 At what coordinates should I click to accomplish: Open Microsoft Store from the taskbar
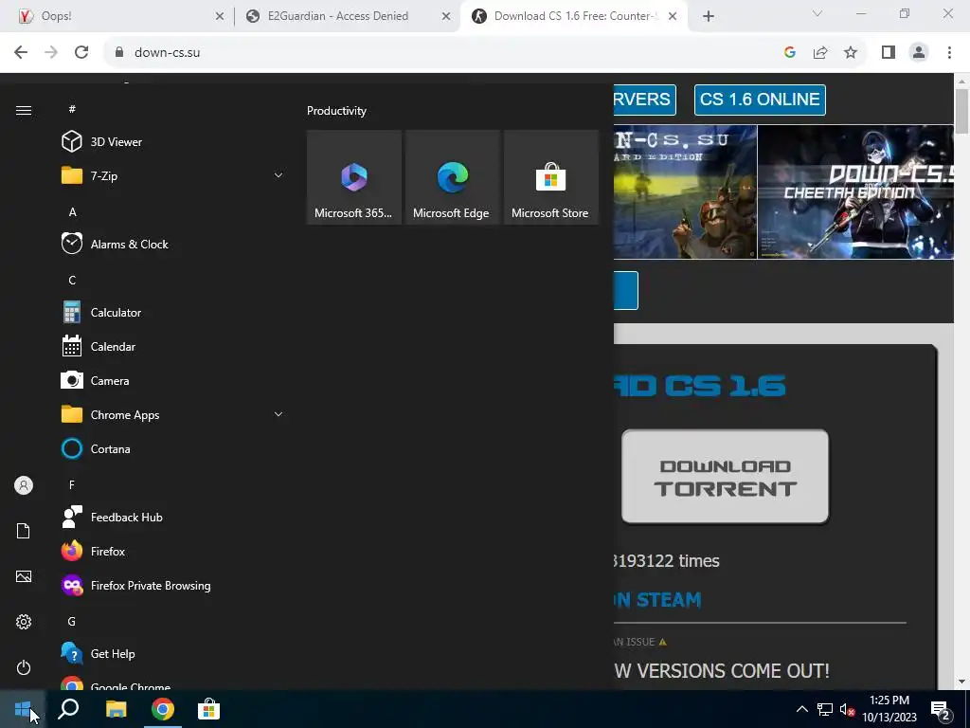pyautogui.click(x=209, y=709)
